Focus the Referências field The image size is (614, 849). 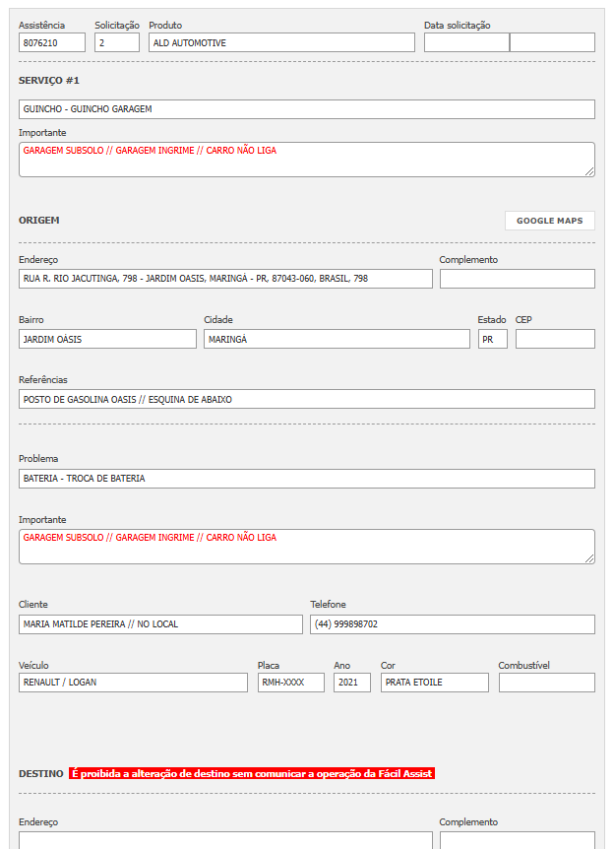[306, 399]
